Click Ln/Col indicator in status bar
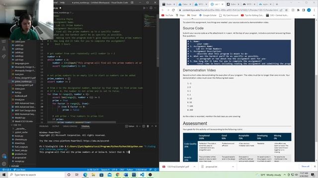The width and height of the screenshot is (318, 178). [x=93, y=170]
